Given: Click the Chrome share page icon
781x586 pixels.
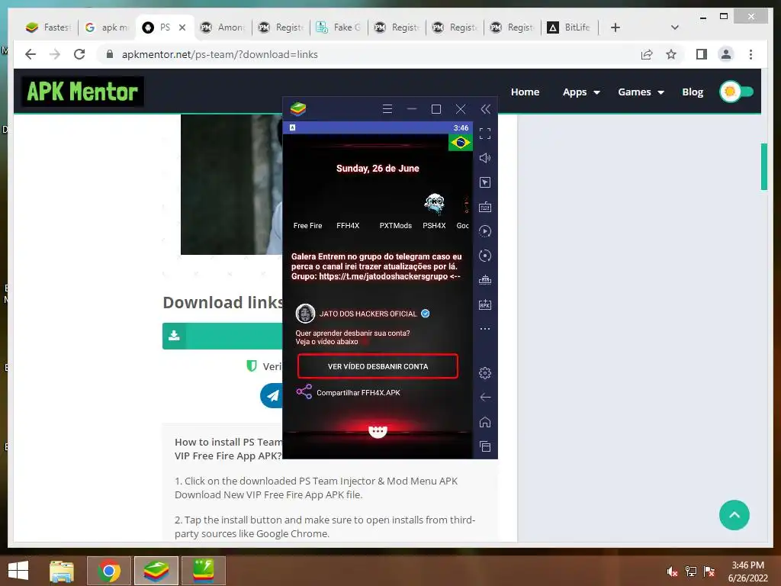Looking at the screenshot, I should (647, 54).
